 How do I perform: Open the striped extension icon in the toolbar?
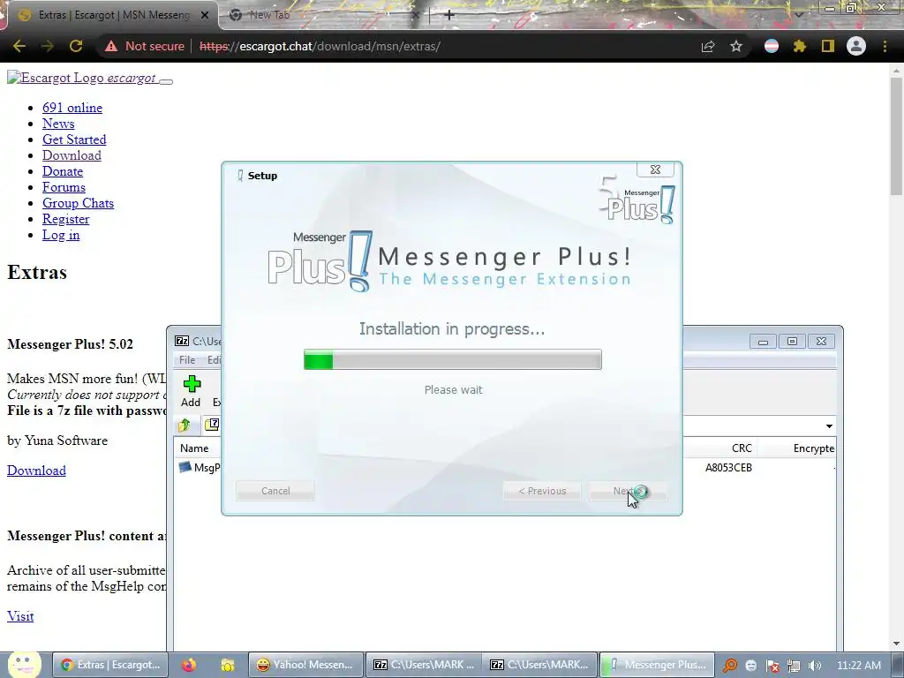coord(772,46)
